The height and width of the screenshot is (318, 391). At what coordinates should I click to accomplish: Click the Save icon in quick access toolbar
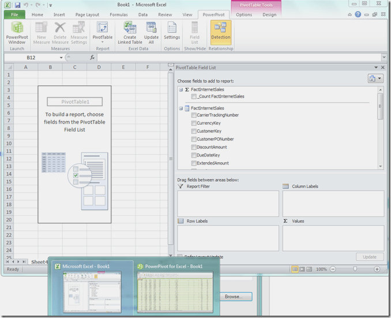17,5
